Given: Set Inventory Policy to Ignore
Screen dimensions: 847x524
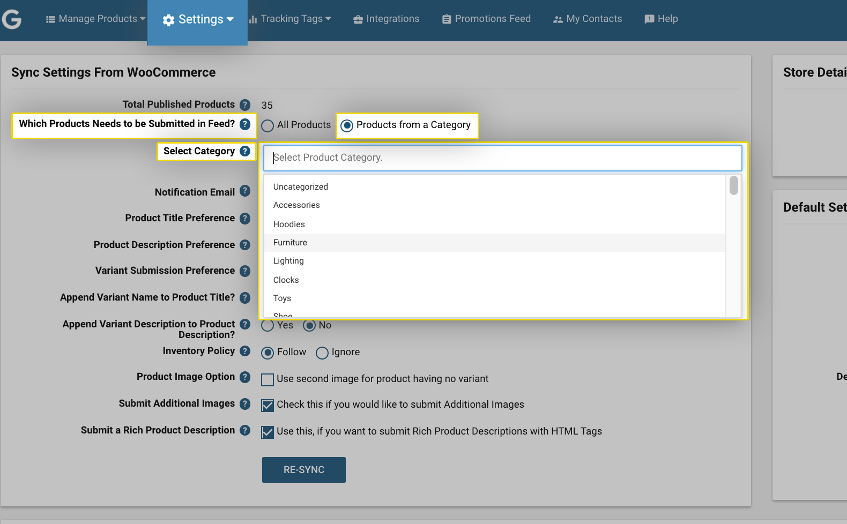Looking at the screenshot, I should pos(322,353).
